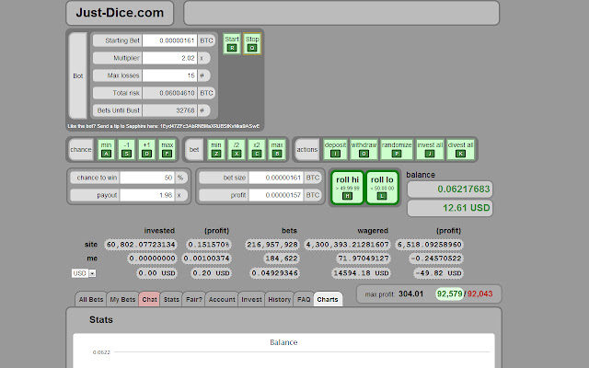Click the red losses count 92,043

click(479, 293)
